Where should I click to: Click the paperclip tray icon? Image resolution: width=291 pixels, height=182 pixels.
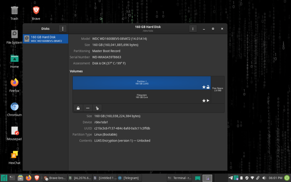[258, 178]
